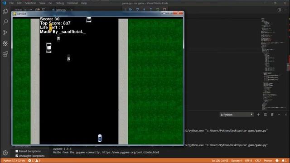Kill the terminal with trash icon

click(x=272, y=115)
